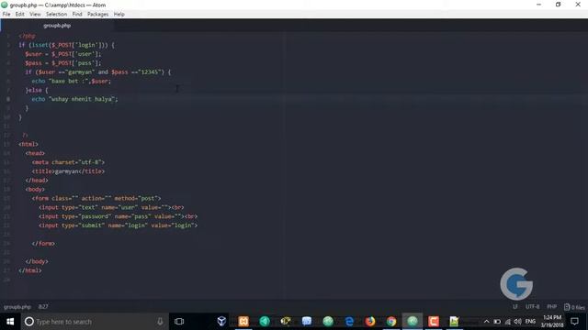Click the taskbar search box
Viewport: 588px width, 330px height.
point(95,322)
